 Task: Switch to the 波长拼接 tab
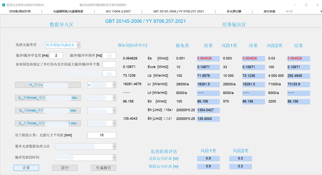pyautogui.click(x=269, y=11)
